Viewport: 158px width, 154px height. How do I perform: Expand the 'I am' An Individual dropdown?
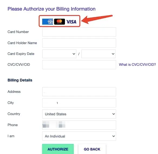79,136
